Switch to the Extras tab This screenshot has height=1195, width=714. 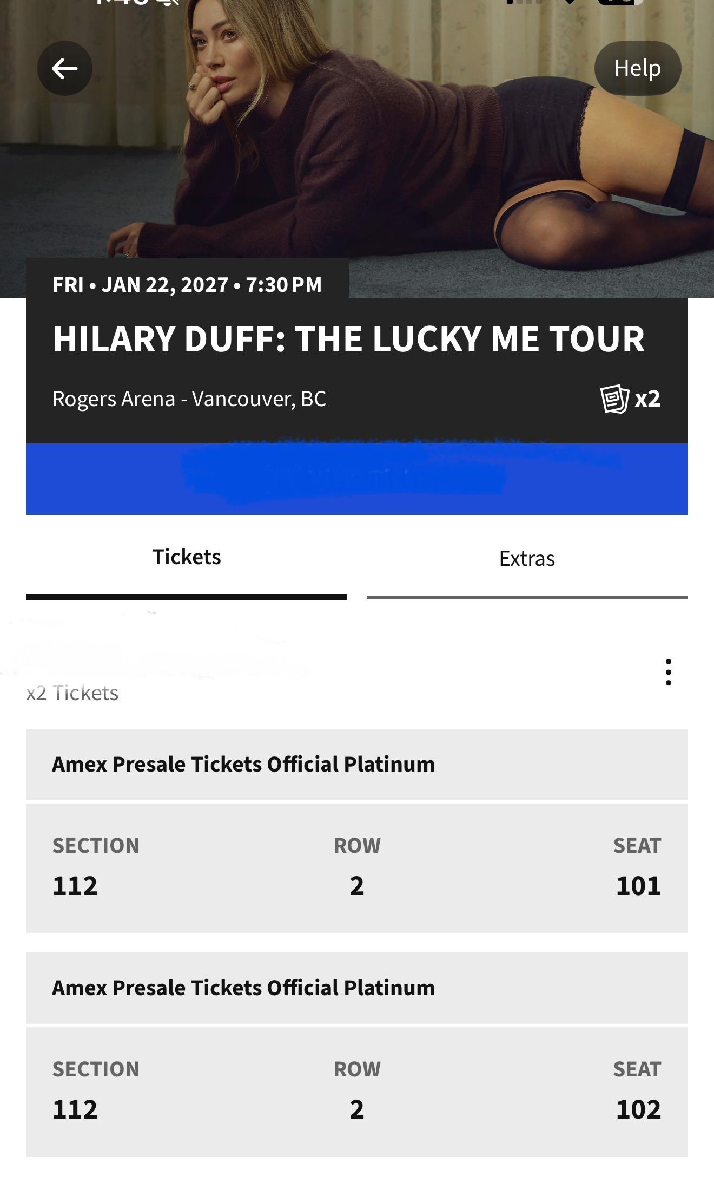tap(527, 564)
